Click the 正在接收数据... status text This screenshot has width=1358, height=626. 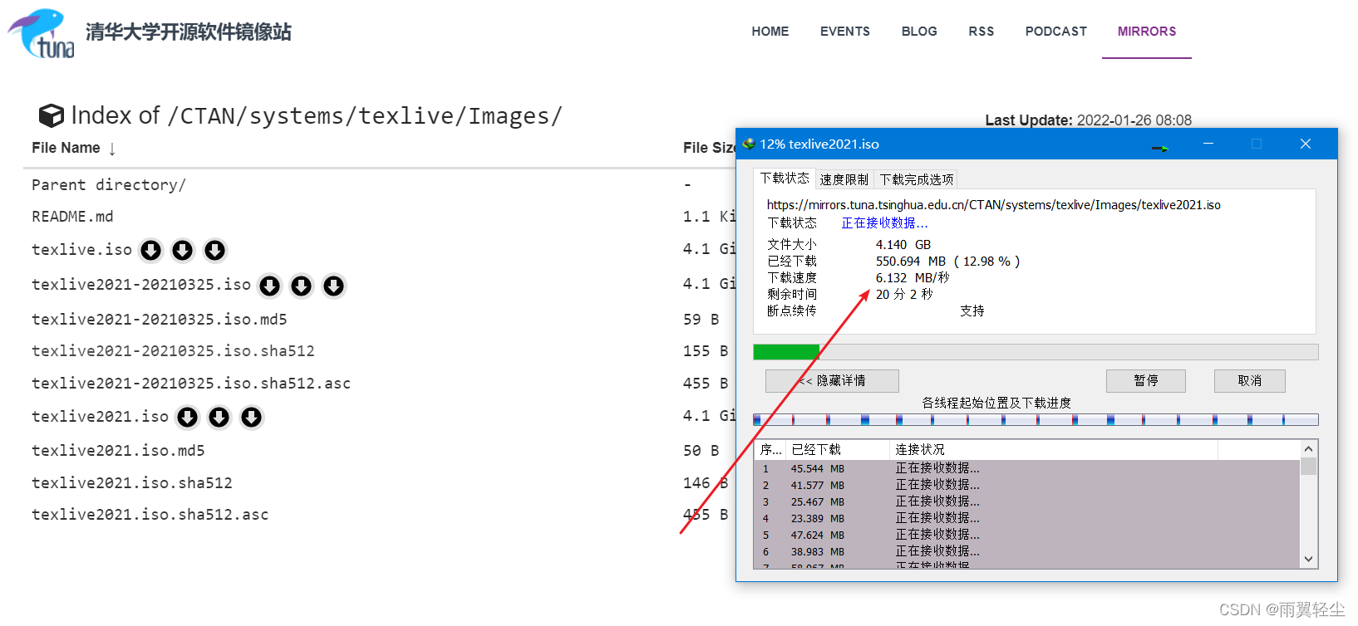coord(884,223)
